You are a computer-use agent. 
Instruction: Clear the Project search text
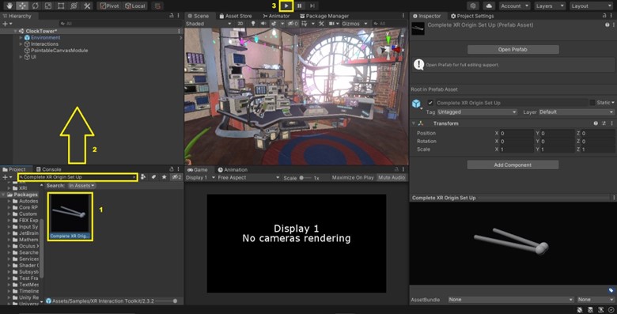134,177
